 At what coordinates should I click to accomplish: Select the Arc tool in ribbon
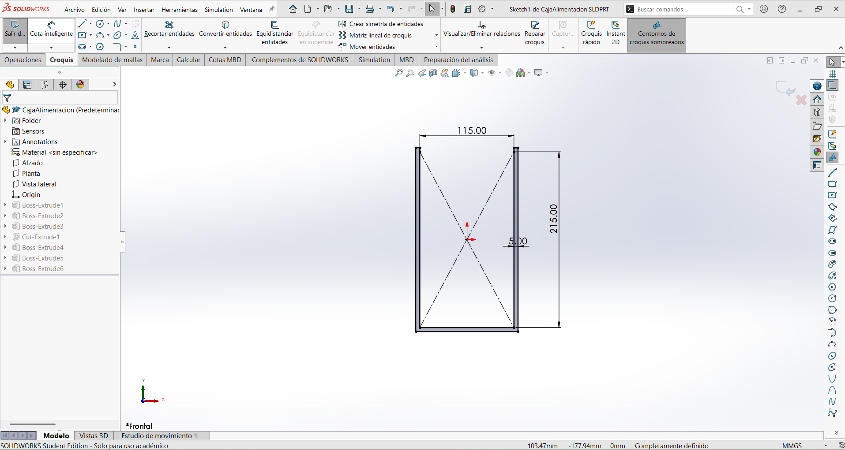100,35
